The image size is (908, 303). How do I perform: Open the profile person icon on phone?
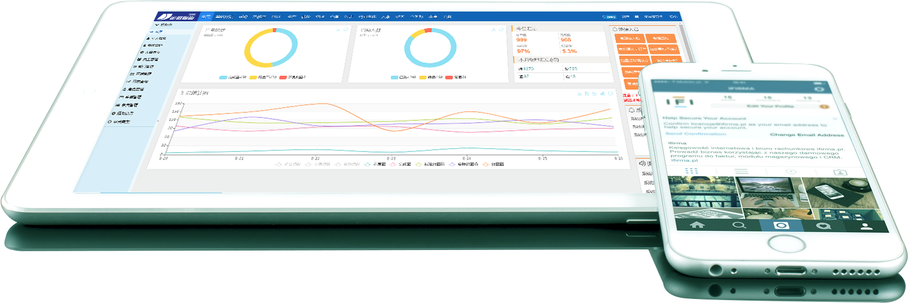point(866,227)
